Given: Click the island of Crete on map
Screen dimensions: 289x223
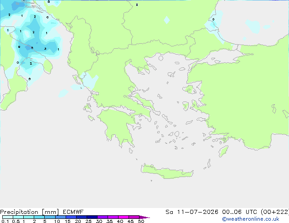Looking at the screenshot, I should click(167, 172).
